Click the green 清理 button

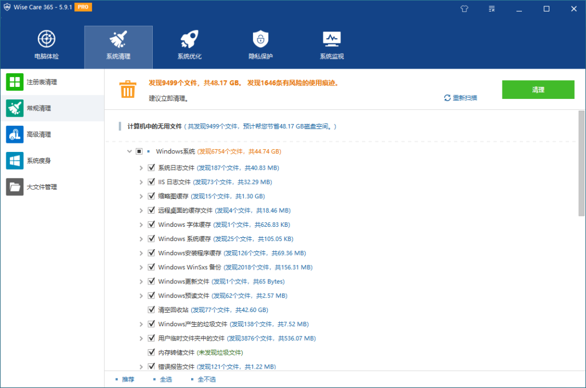[537, 90]
